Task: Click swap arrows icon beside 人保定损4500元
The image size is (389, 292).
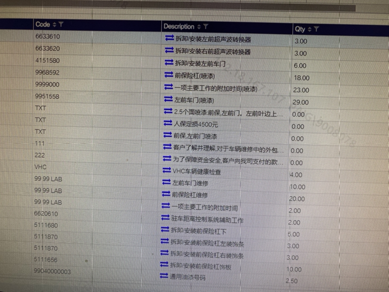Action: 168,123
